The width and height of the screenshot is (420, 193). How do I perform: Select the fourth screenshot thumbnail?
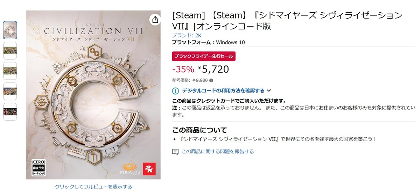coord(10,91)
